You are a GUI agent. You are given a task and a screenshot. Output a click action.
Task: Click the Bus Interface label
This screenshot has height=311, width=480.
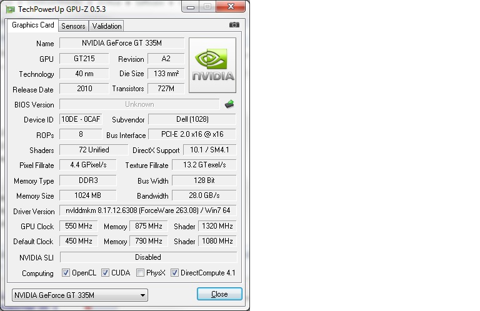[x=126, y=136]
